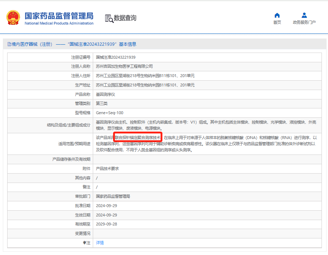This screenshot has width=328, height=255.
Task: Click the 生产地址 address value
Action: click(145, 85)
